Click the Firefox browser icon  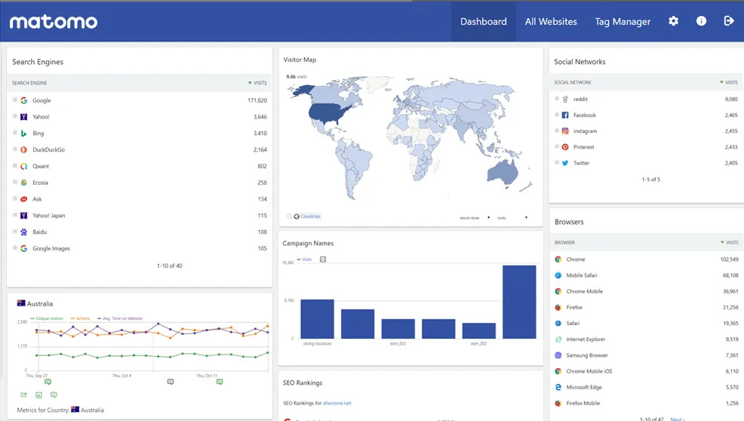click(x=558, y=308)
